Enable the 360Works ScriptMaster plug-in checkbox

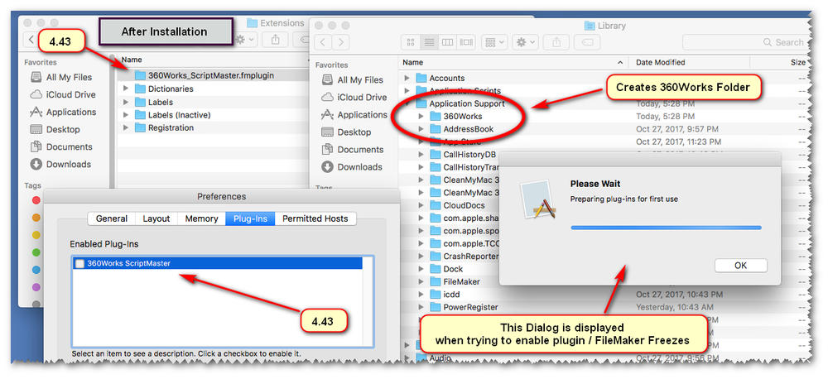(79, 263)
